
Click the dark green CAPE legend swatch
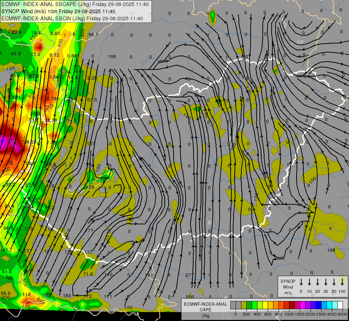point(249,305)
